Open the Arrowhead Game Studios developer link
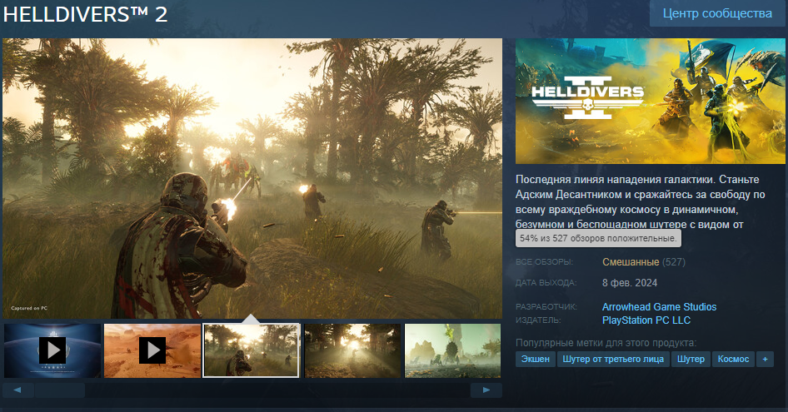This screenshot has width=788, height=412. pyautogui.click(x=660, y=306)
